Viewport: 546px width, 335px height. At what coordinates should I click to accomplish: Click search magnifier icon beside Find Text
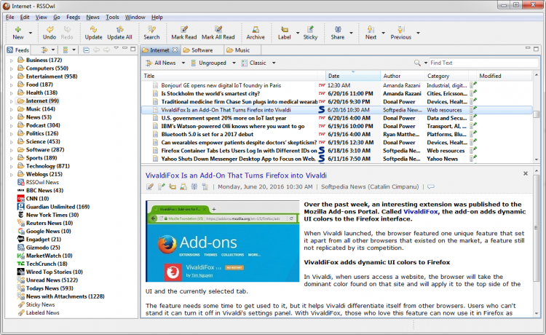(417, 63)
